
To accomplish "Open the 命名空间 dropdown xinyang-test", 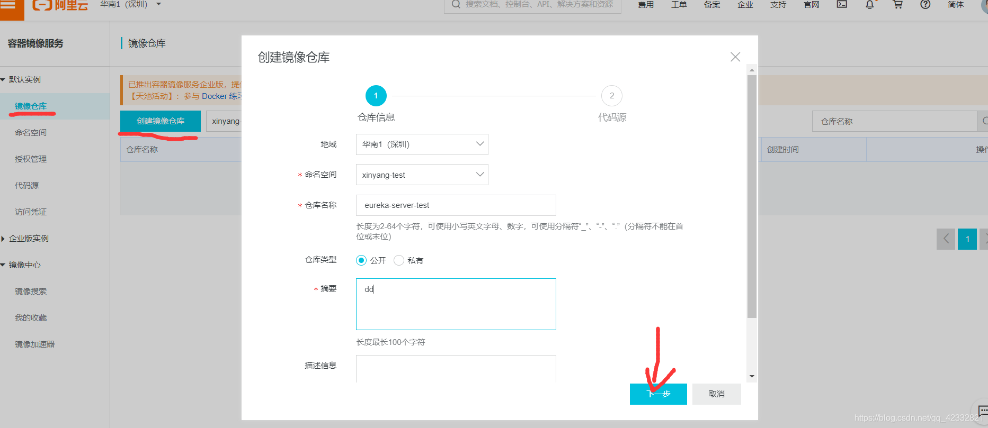I will 422,175.
